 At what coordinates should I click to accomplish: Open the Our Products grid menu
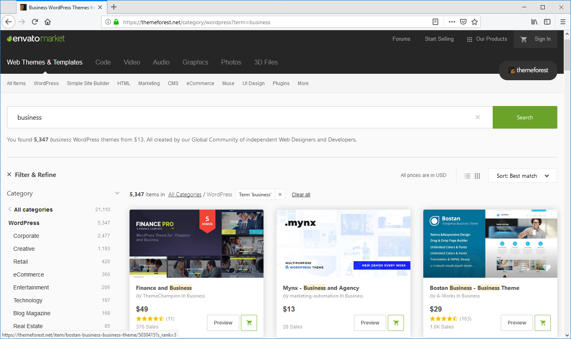(x=487, y=39)
